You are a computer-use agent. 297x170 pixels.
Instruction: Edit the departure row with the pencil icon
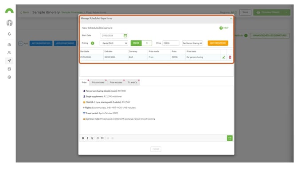[x=224, y=57]
